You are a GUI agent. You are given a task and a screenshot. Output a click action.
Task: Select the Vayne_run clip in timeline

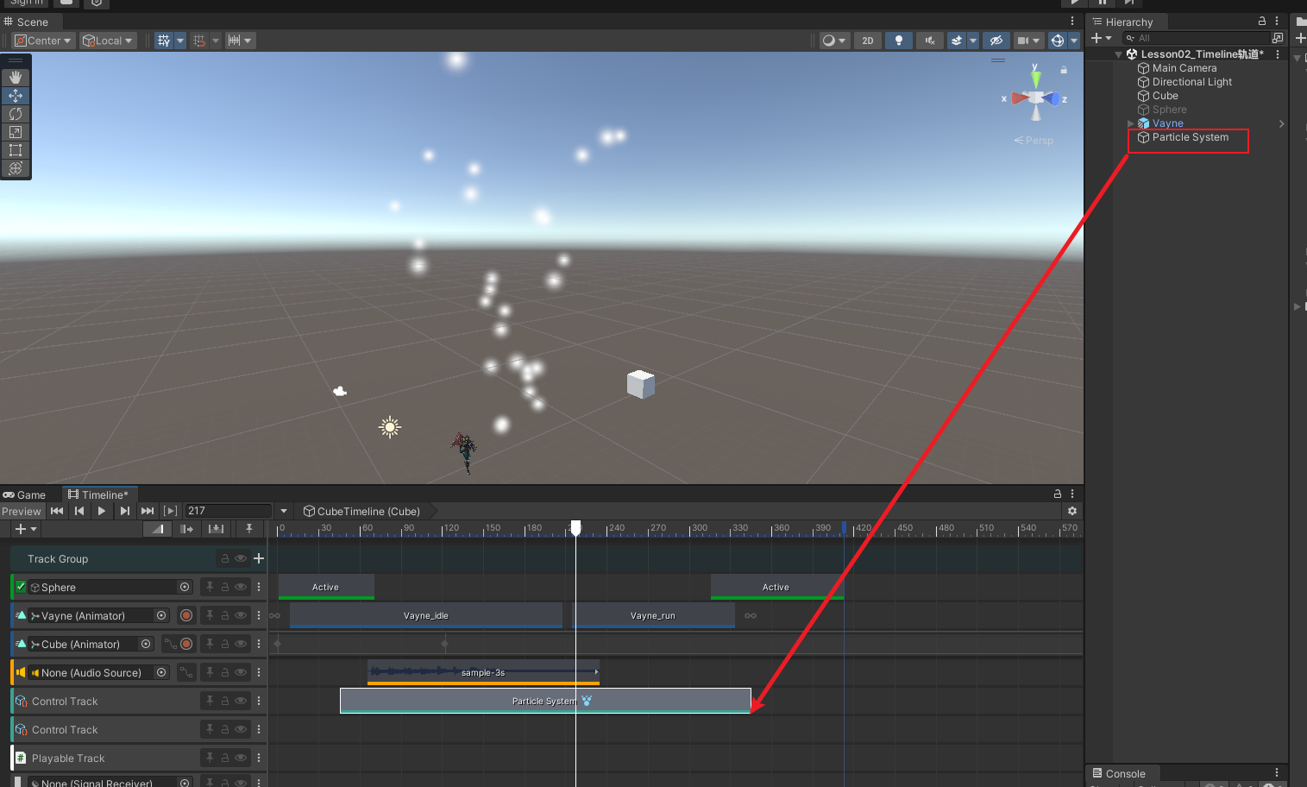coord(653,615)
